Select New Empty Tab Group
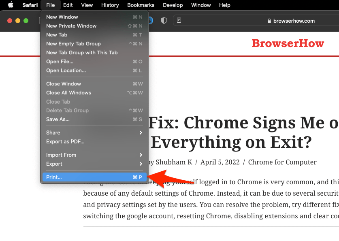 (94, 44)
